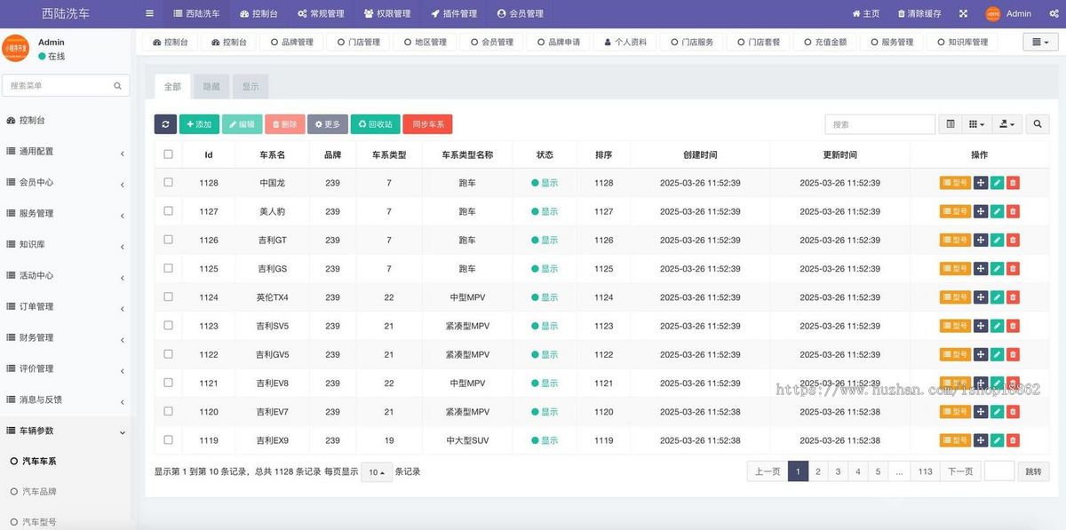The height and width of the screenshot is (530, 1066).
Task: Click the green pencil edit icon for 美人豹
Action: click(997, 211)
